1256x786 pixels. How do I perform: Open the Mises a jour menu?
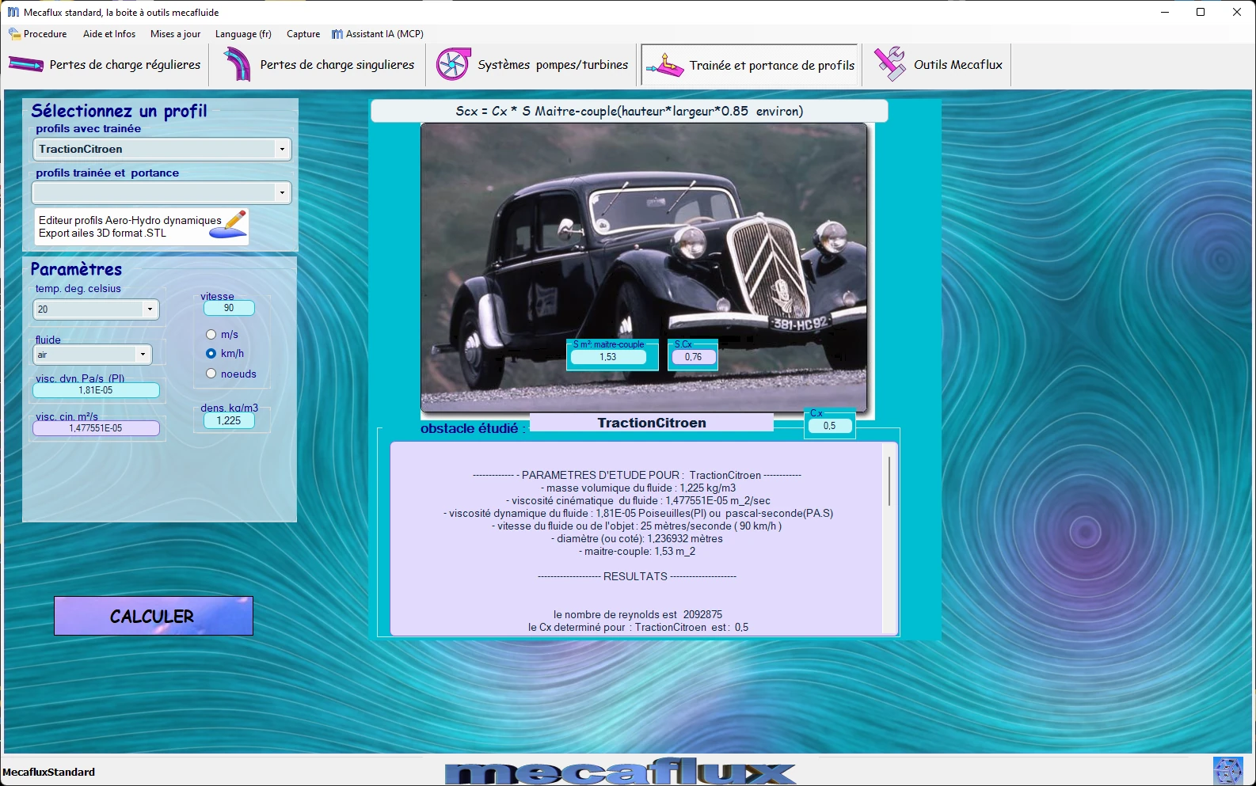[175, 34]
